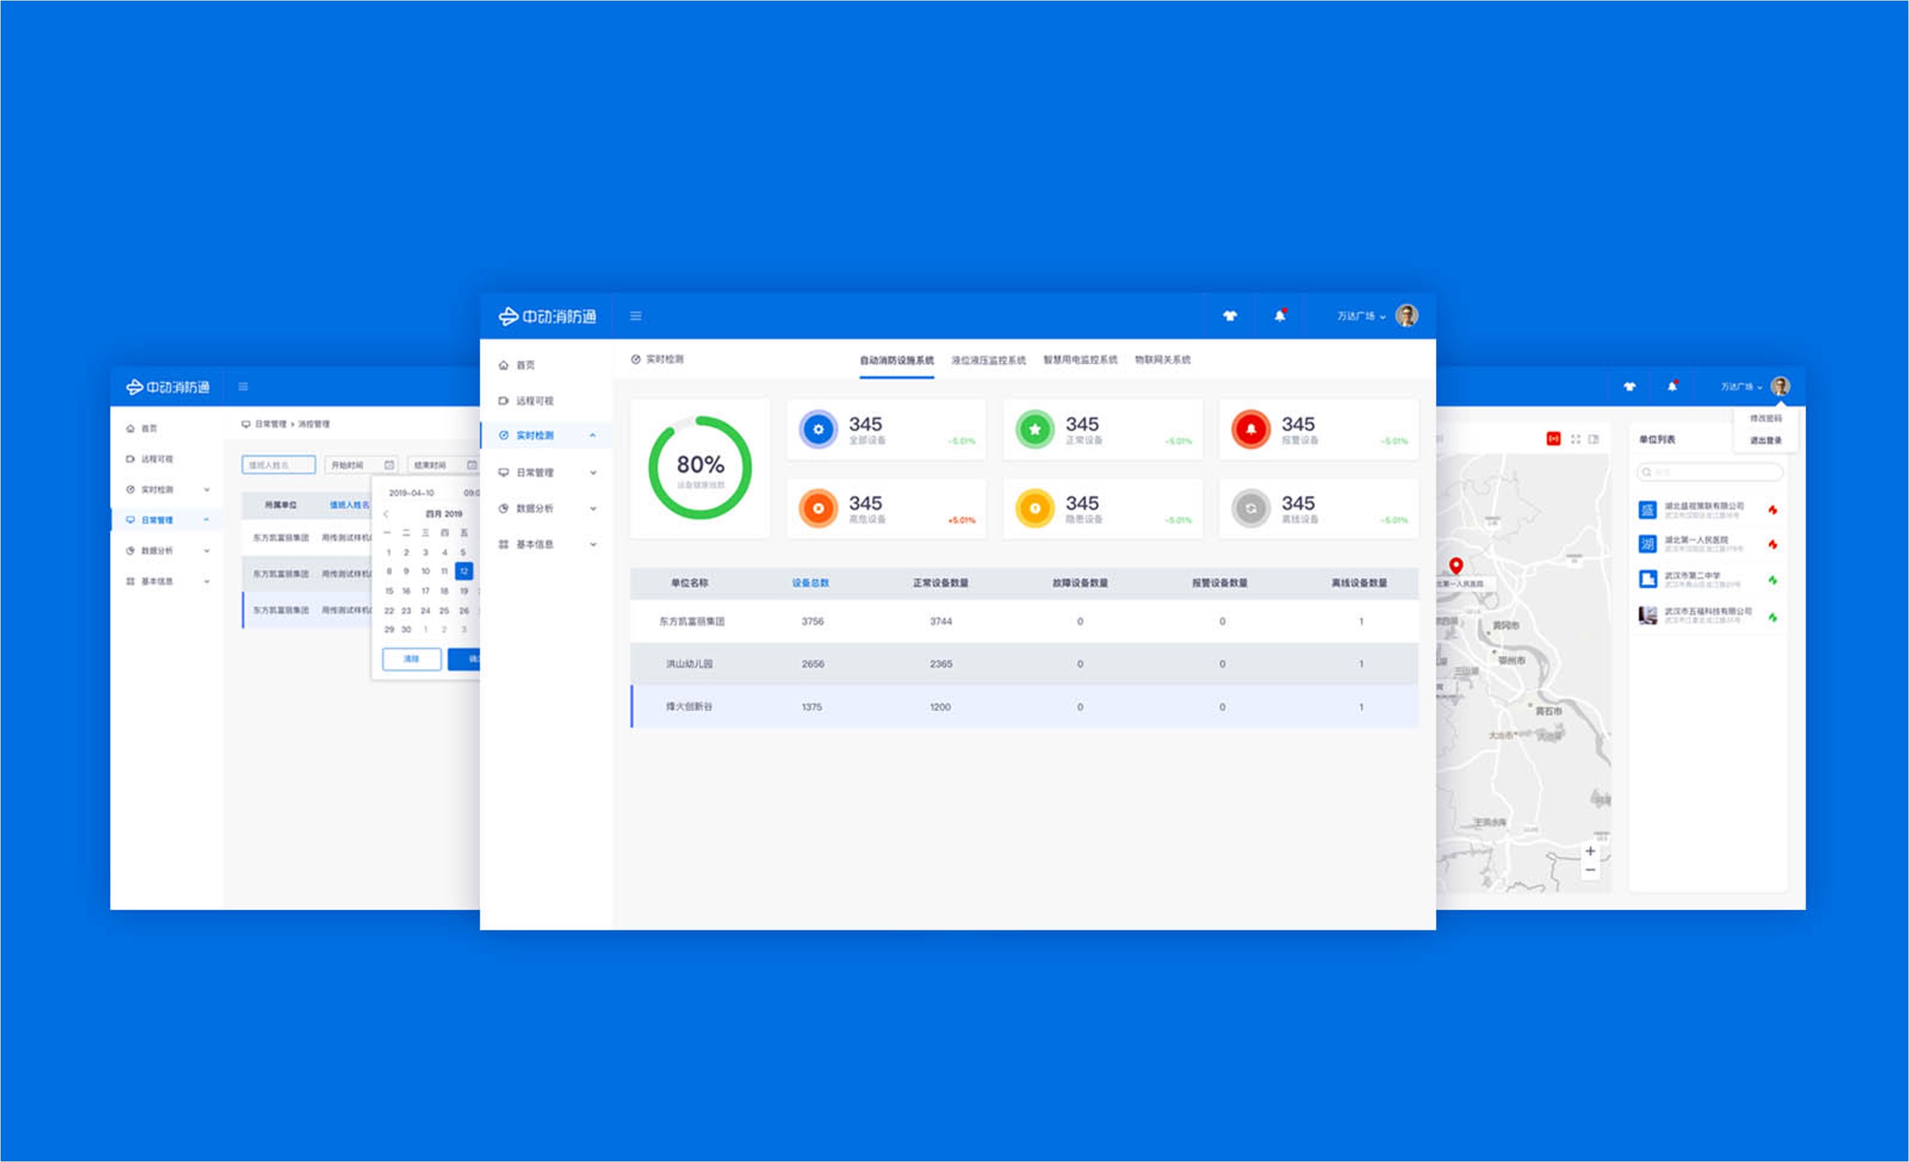Select day 12 in calendar popup
The height and width of the screenshot is (1162, 1909).
click(x=463, y=571)
